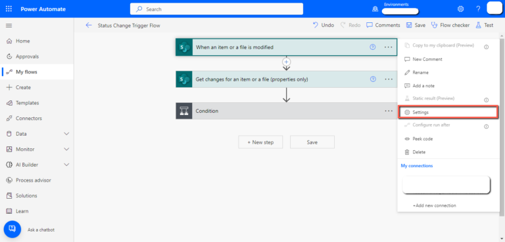Click the back arrow beside the flow name
This screenshot has width=505, height=242.
[x=89, y=26]
